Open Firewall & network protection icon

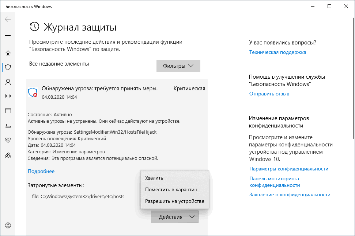click(x=8, y=97)
